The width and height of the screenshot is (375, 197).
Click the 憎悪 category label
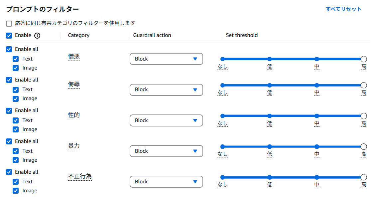[74, 57]
